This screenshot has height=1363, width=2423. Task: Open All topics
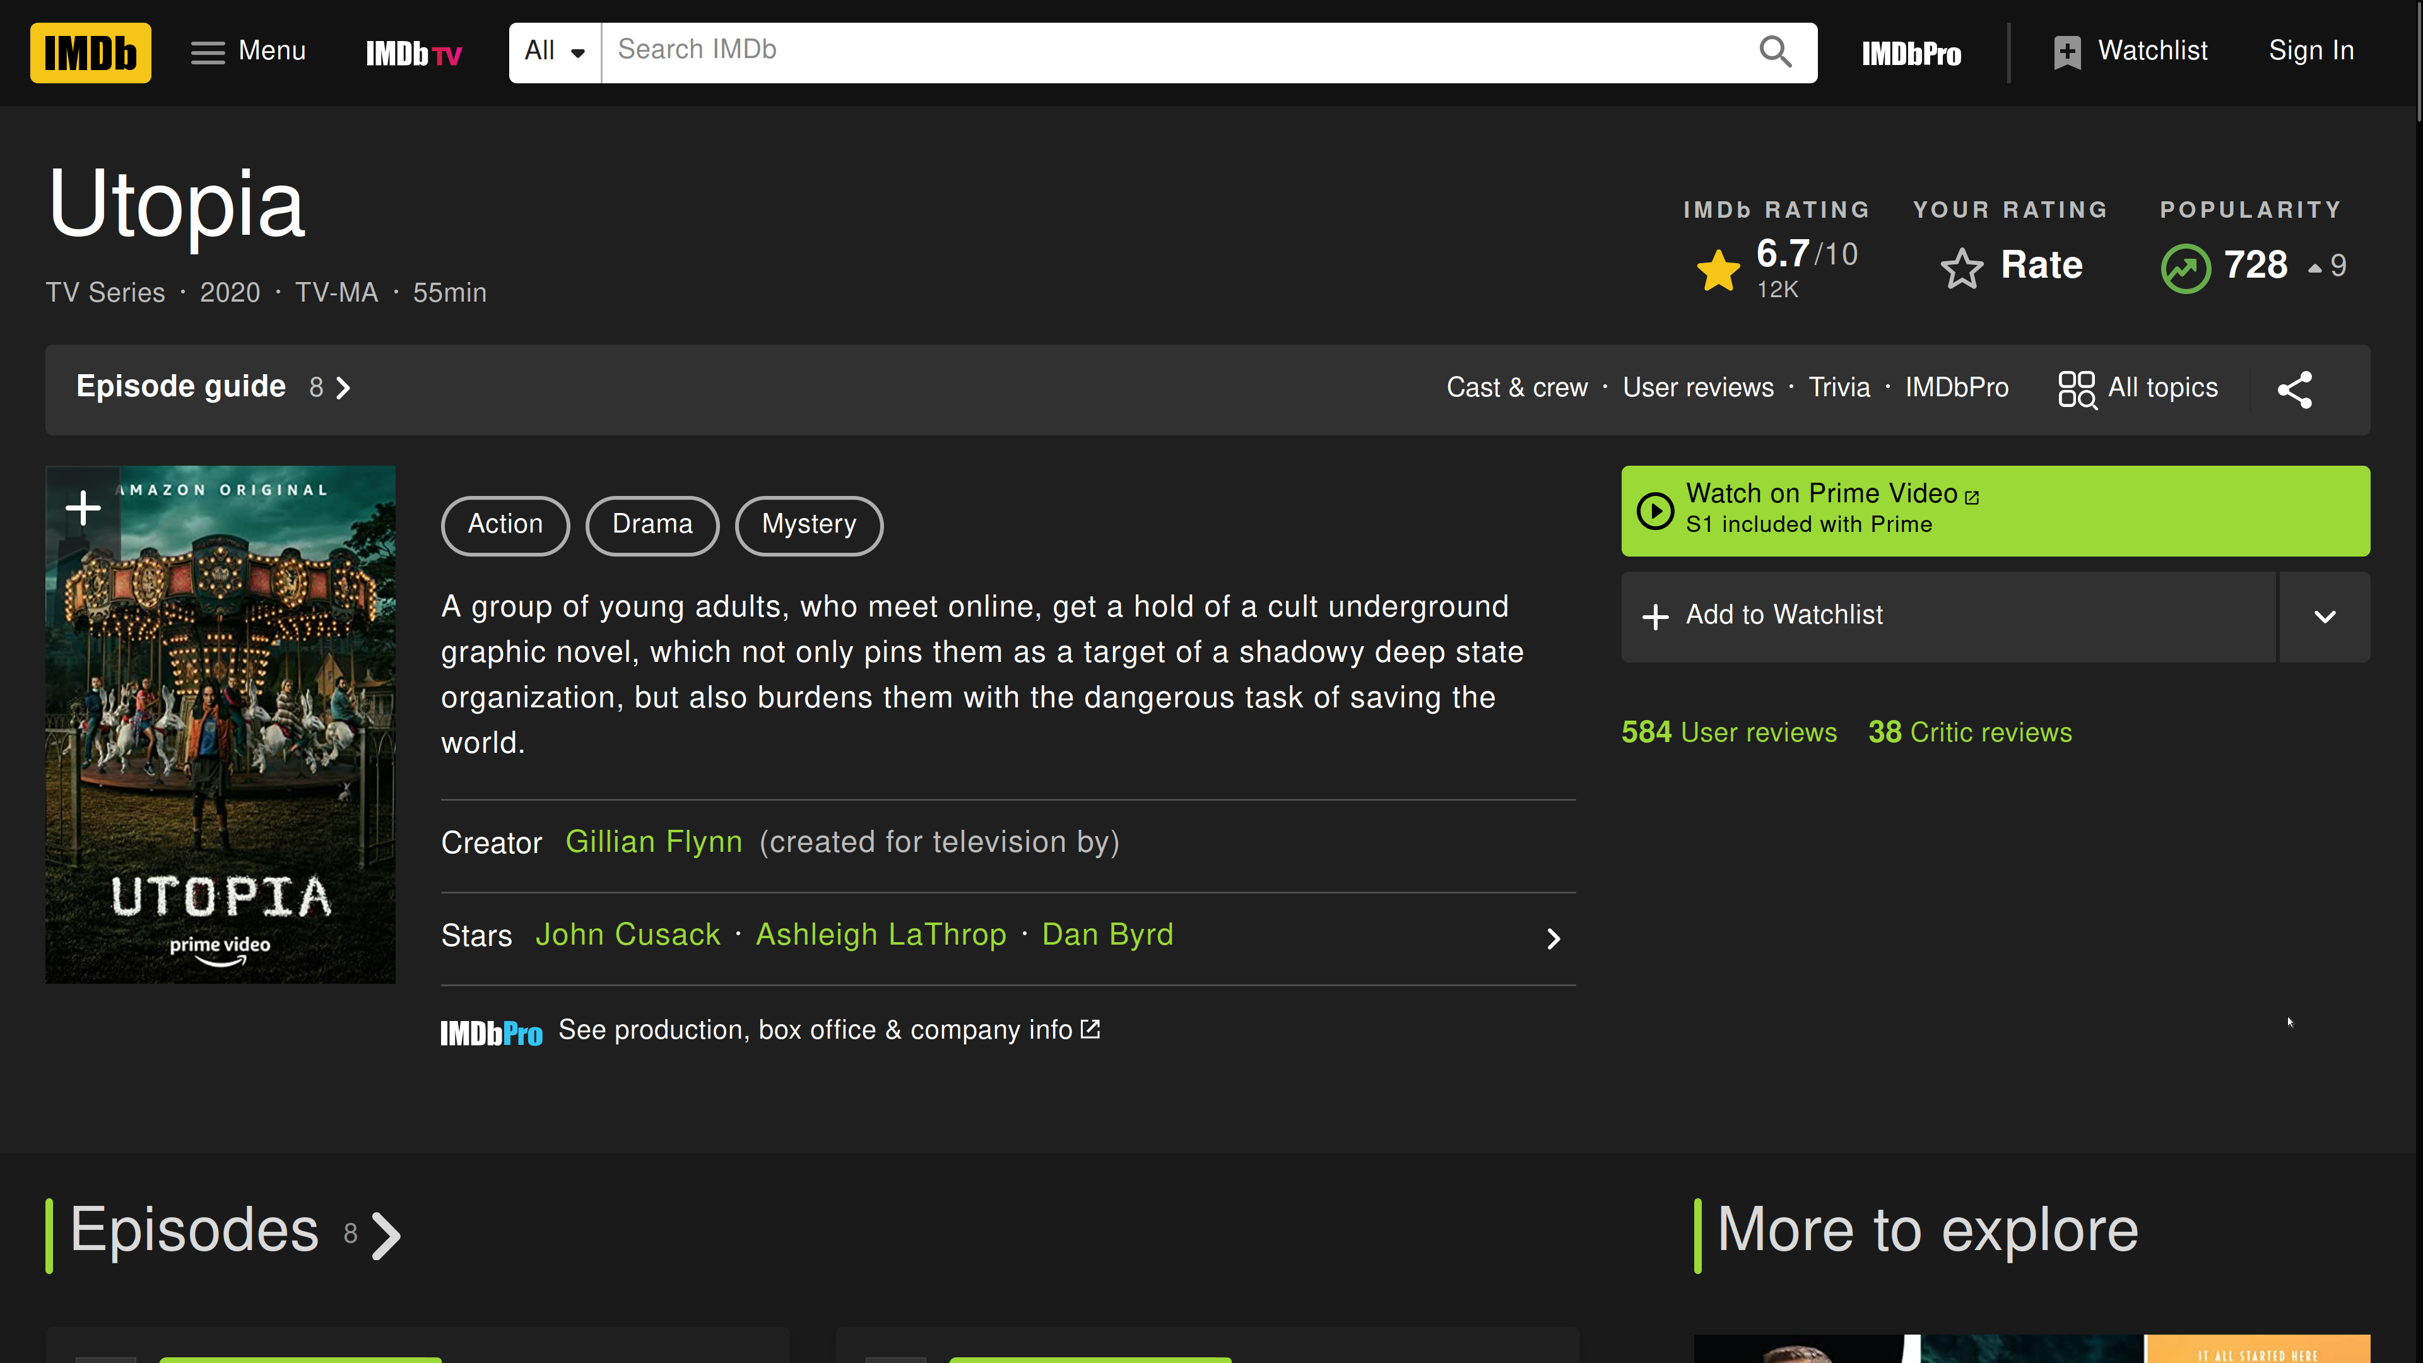point(2138,389)
